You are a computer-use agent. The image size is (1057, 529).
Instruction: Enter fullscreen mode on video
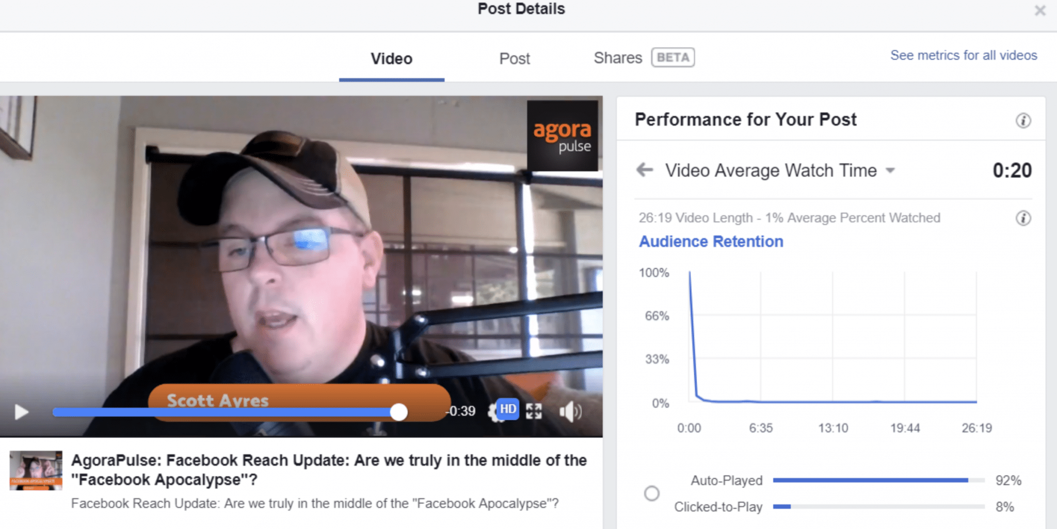(x=534, y=411)
